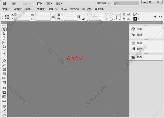
Task: Pick the Eyedropper tool
Action: 4,111
